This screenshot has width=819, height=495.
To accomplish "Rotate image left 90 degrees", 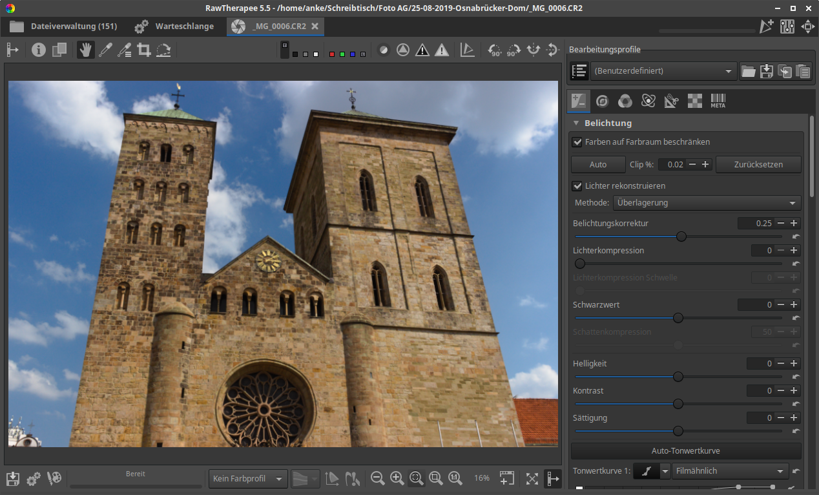I will coord(495,50).
